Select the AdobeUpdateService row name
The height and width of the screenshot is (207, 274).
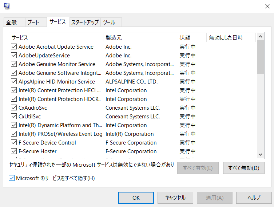(x=44, y=56)
